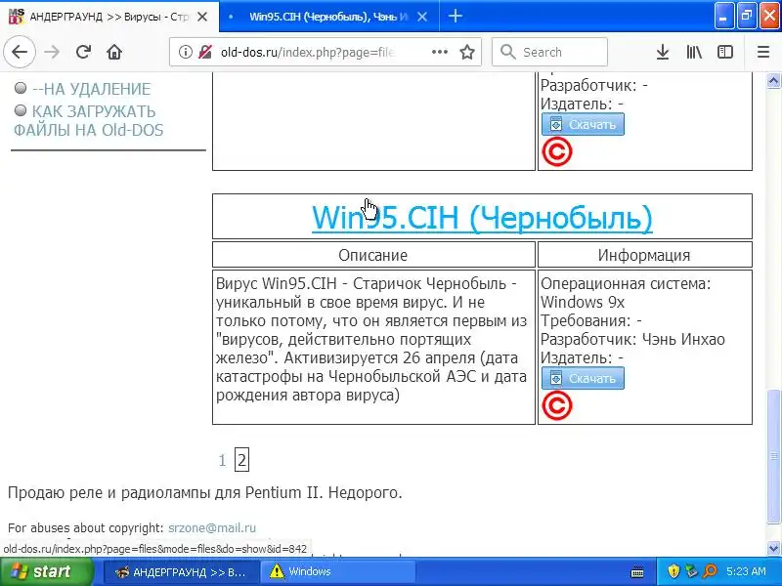782x586 pixels.
Task: Open page actions three-dots menu
Action: coord(439,52)
